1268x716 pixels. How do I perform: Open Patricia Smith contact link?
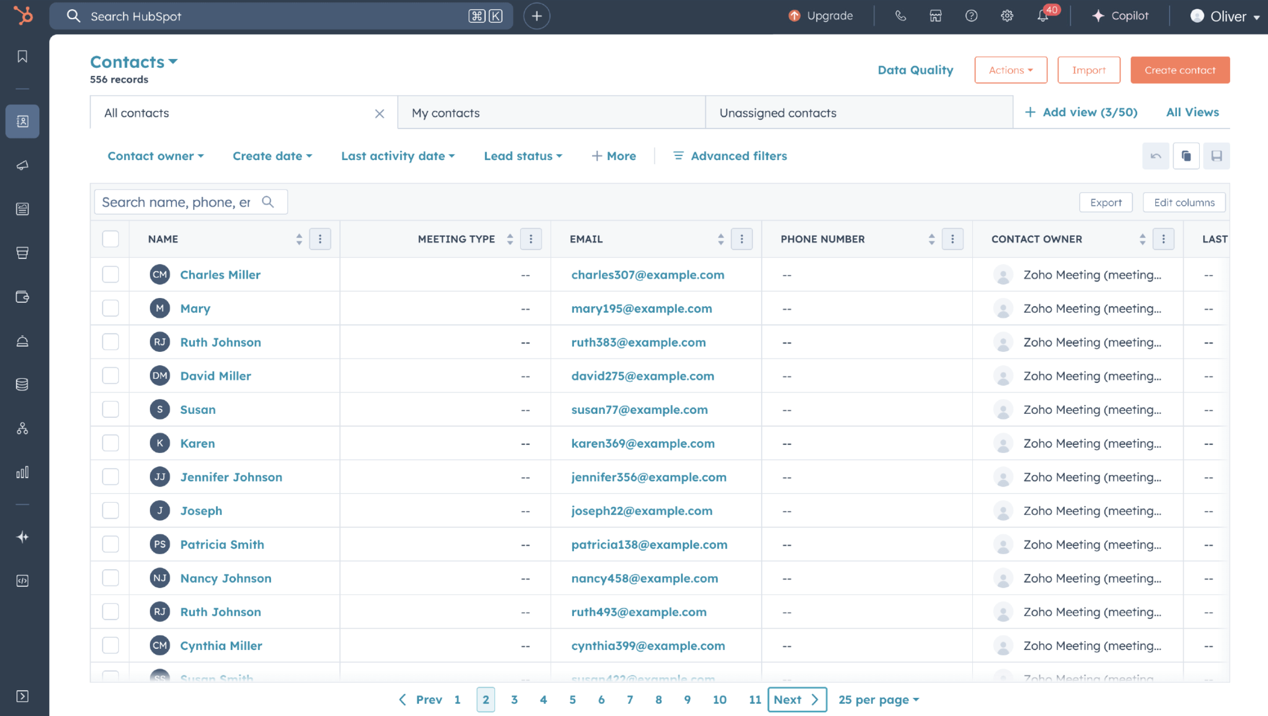[x=222, y=544]
